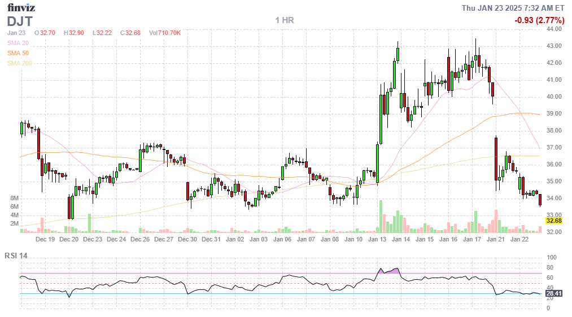Click the Jan 21 date axis label
Screen dimensions: 572x317
coord(496,239)
